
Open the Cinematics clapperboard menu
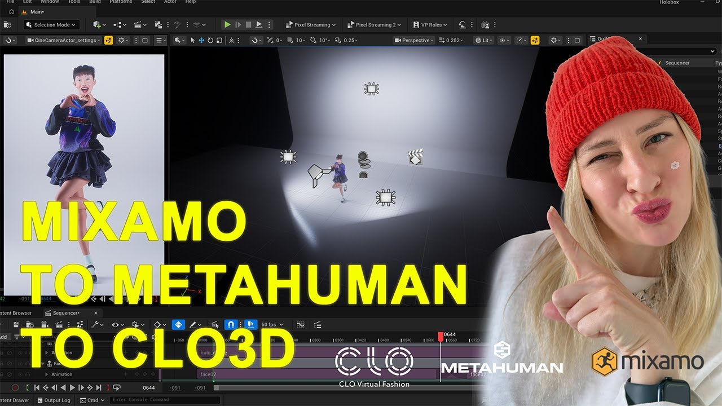coord(141,25)
